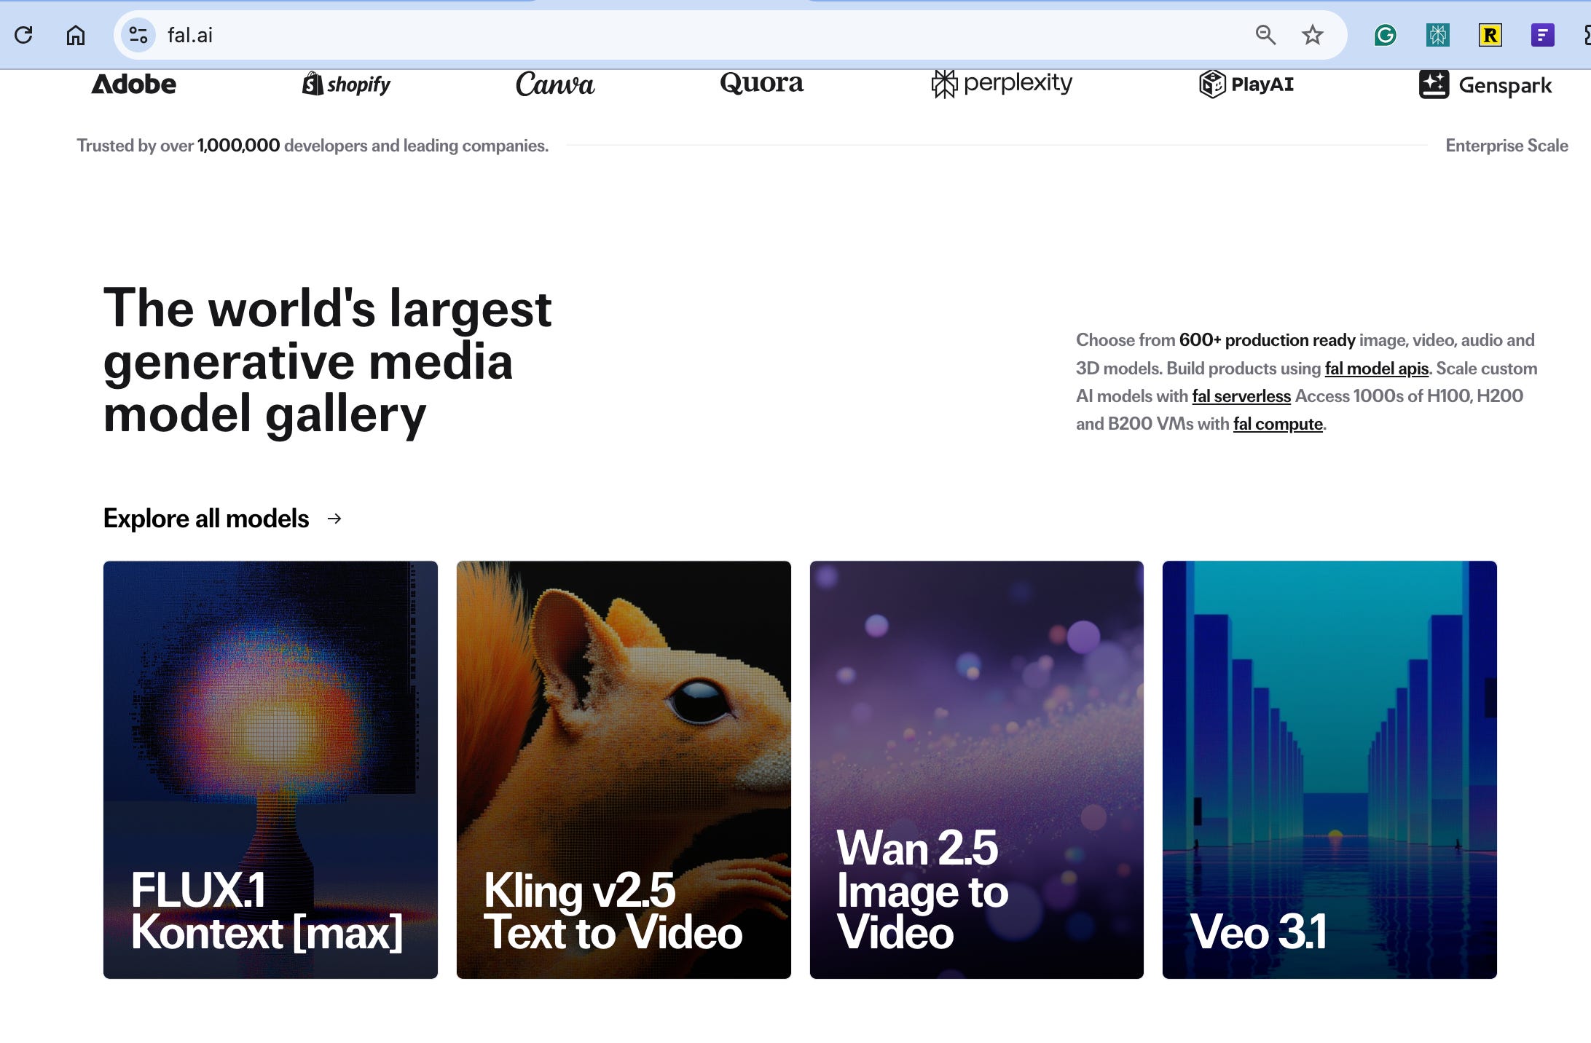
Task: Click the yellow R extension icon
Action: click(x=1490, y=35)
